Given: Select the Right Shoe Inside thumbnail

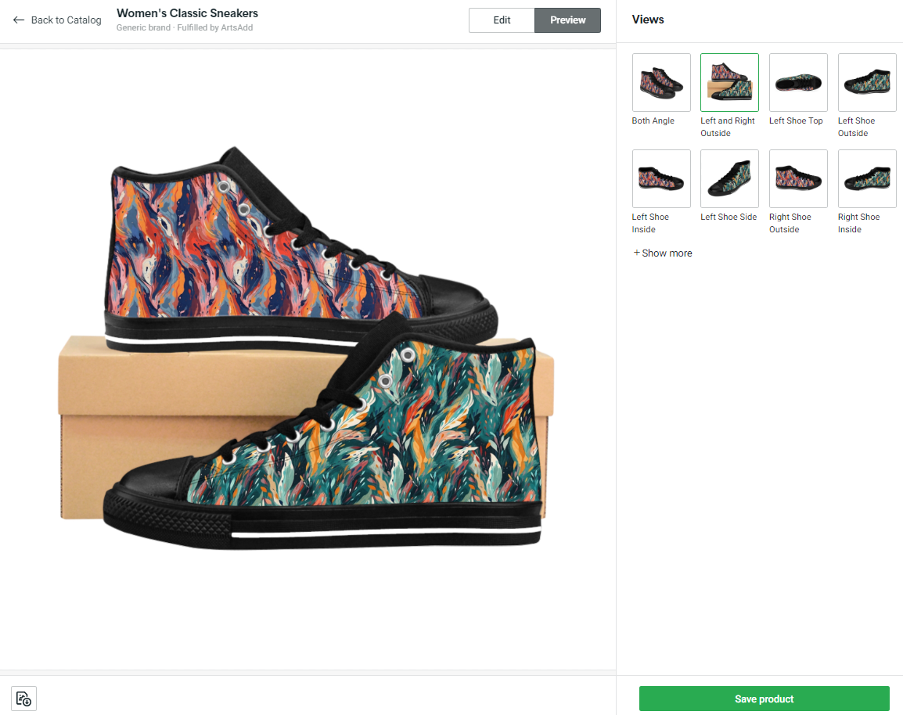Looking at the screenshot, I should [866, 178].
